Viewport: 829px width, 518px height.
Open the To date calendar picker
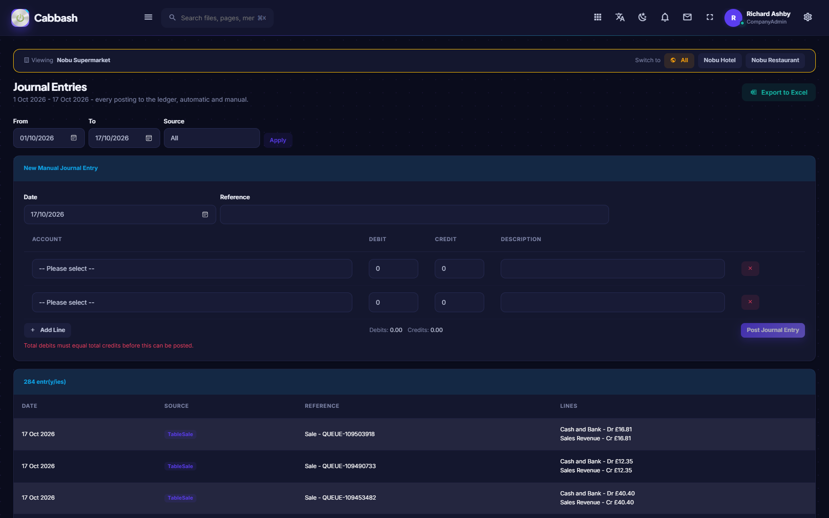[x=149, y=138]
